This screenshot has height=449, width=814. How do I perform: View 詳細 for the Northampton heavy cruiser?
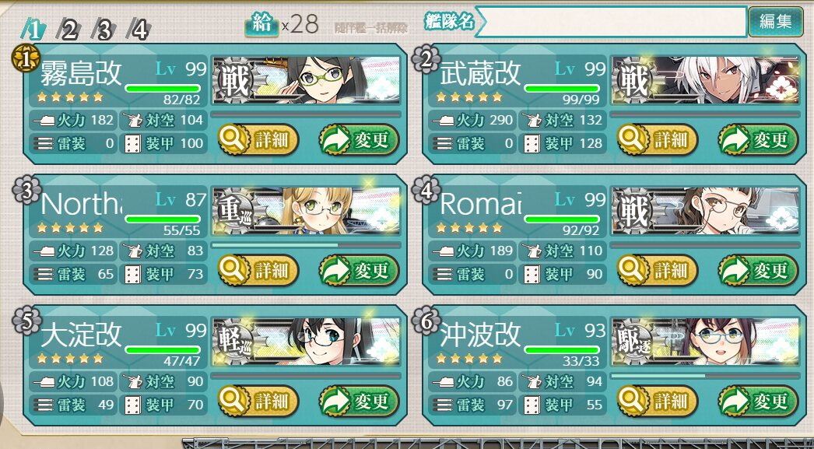[x=258, y=270]
